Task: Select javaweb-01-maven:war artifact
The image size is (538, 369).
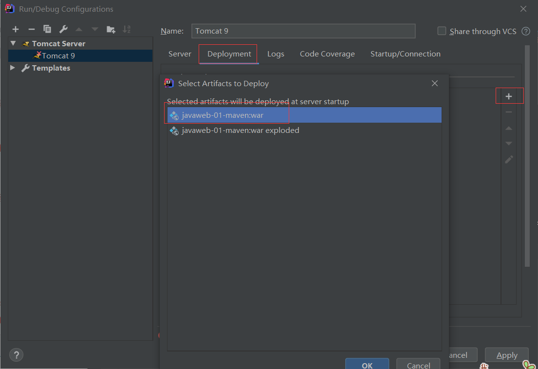Action: coord(304,115)
